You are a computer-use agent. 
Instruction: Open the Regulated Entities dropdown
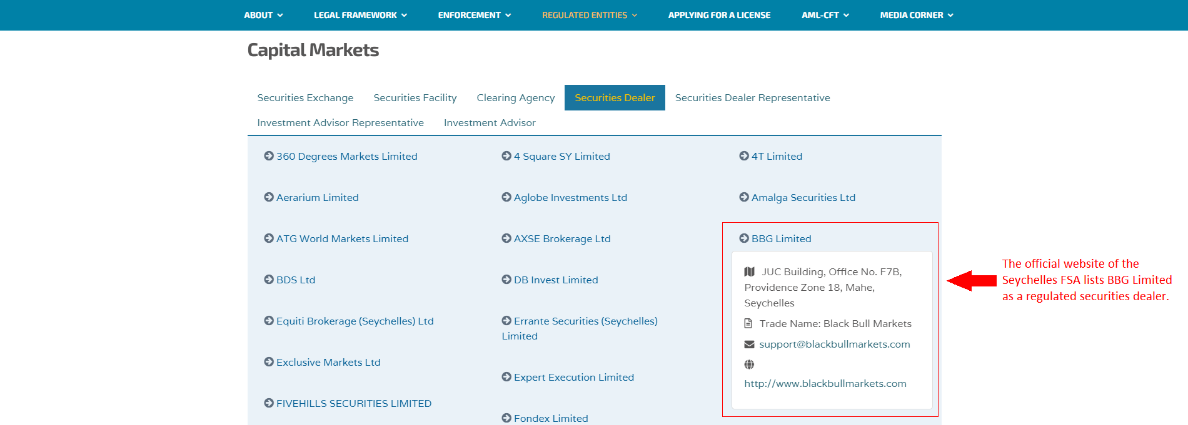point(589,15)
